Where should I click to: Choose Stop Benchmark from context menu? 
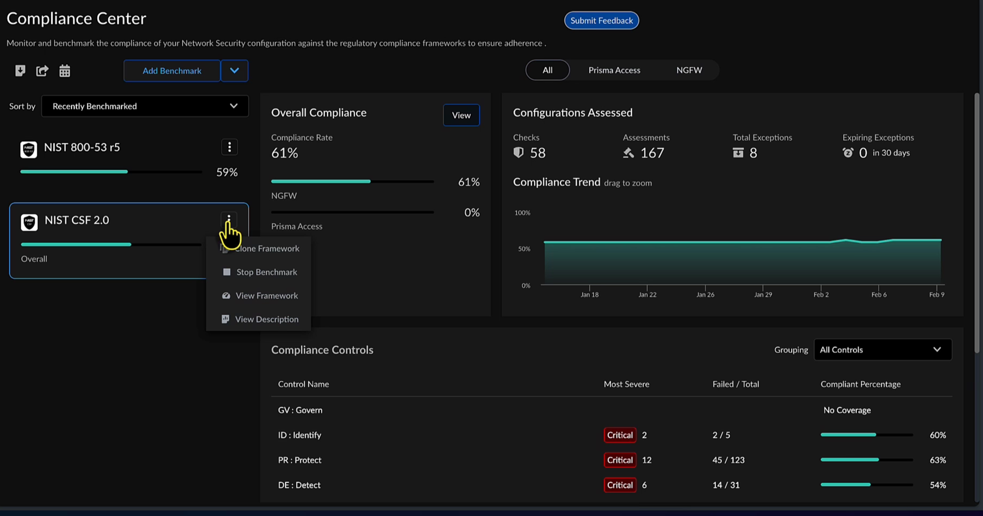[266, 272]
